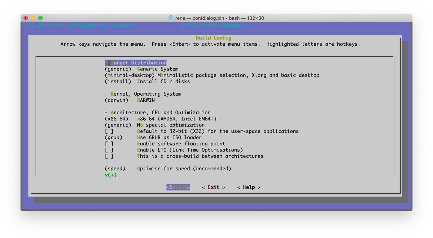Image resolution: width=433 pixels, height=238 pixels.
Task: Open Use GRUB as ISO loader option
Action: [x=153, y=137]
